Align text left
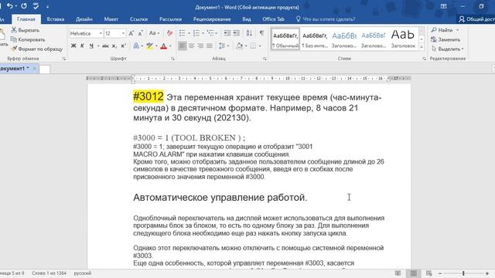This screenshot has height=278, width=495. click(183, 46)
